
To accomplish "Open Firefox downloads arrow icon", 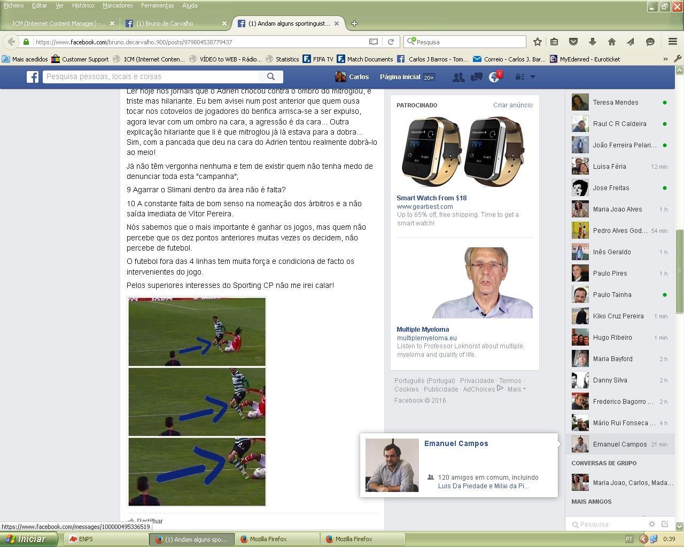I will coord(593,42).
